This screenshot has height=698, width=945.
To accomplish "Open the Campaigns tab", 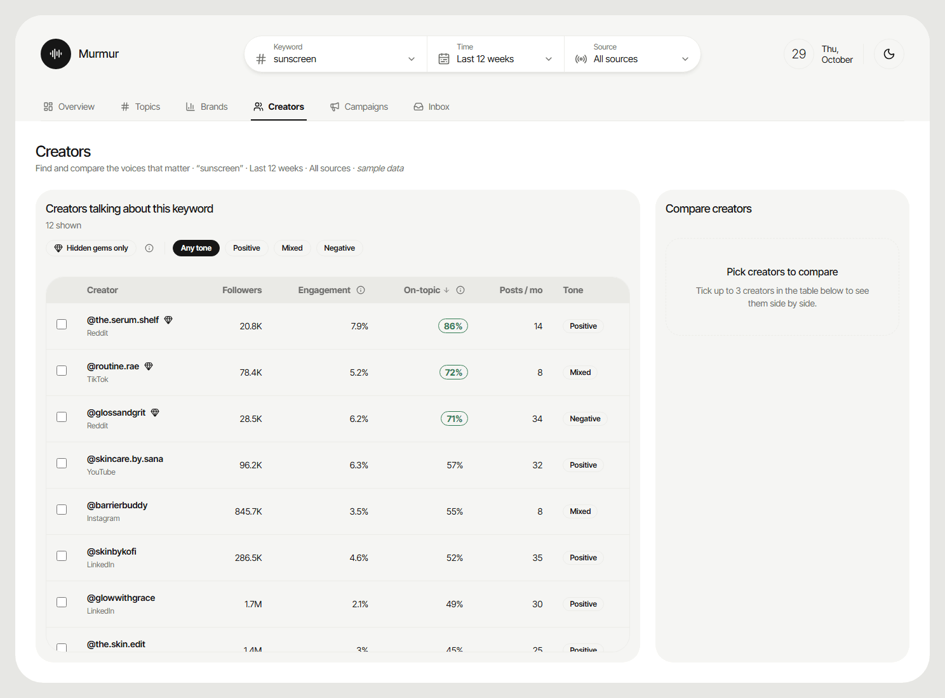I will (x=359, y=107).
